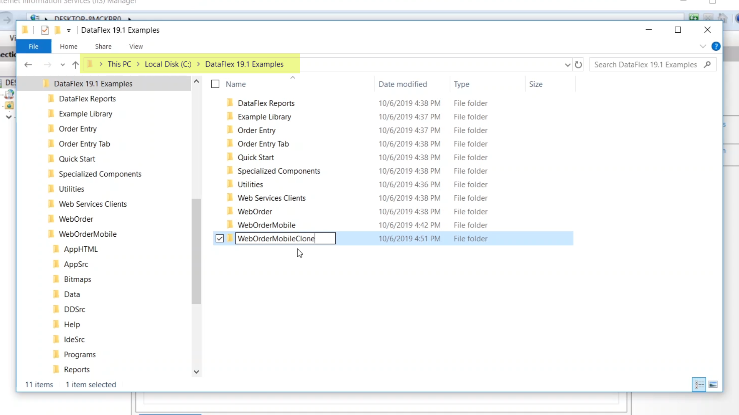Screen dimensions: 739x415
Task: Switch to Details view layout icon
Action: [x=699, y=384]
